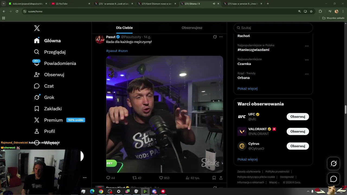Like the Pasut post with 853 likes

(164, 178)
